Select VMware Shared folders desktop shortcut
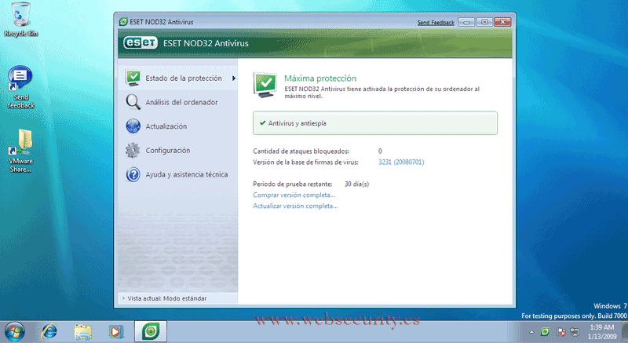Screen dimensions: 628x343 click(21, 151)
